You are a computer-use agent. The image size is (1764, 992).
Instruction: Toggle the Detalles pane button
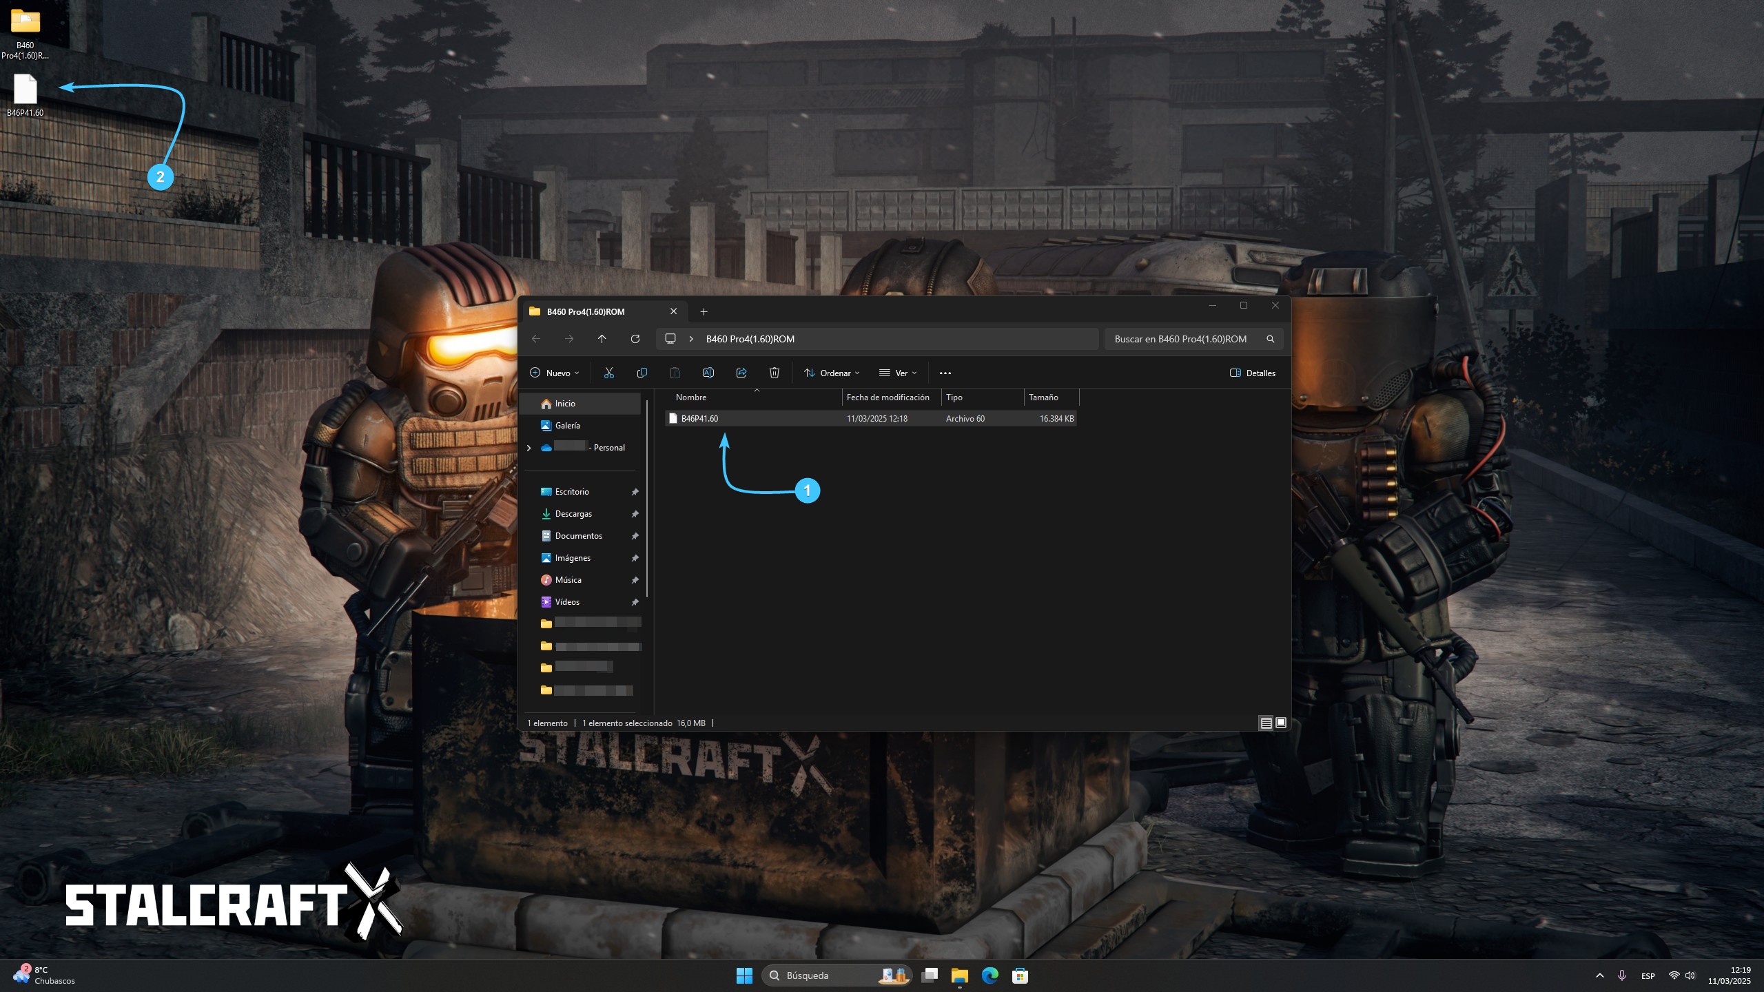1253,373
